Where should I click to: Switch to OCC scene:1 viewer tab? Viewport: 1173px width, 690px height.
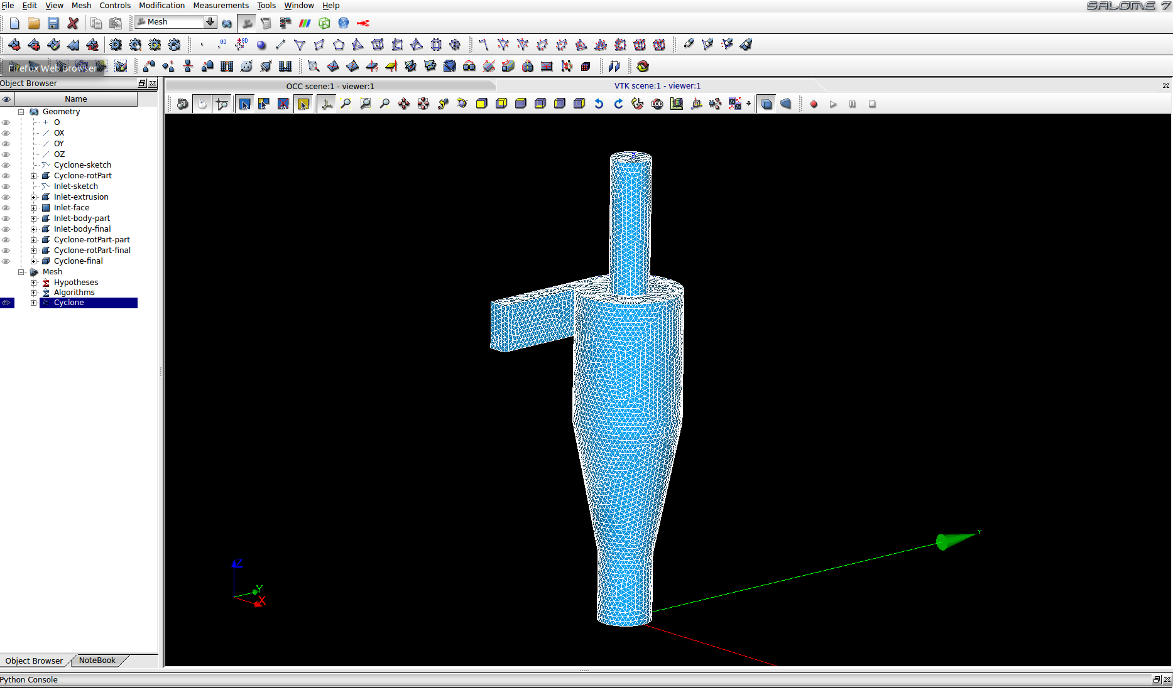(x=330, y=86)
